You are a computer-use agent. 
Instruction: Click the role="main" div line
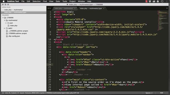(83, 80)
